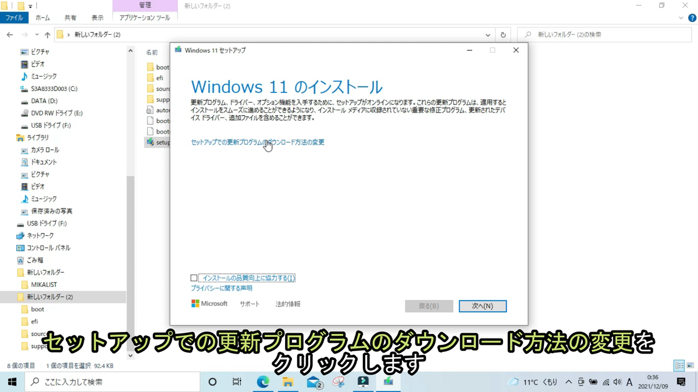Click the IME 'A' input indicator
Screen dimensions: 698x392
coord(629,382)
